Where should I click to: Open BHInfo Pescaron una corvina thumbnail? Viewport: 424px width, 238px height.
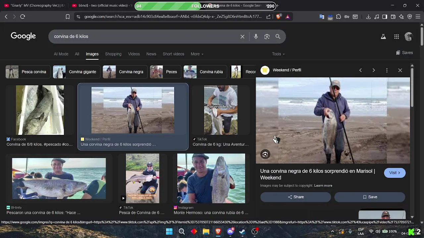coord(59,178)
